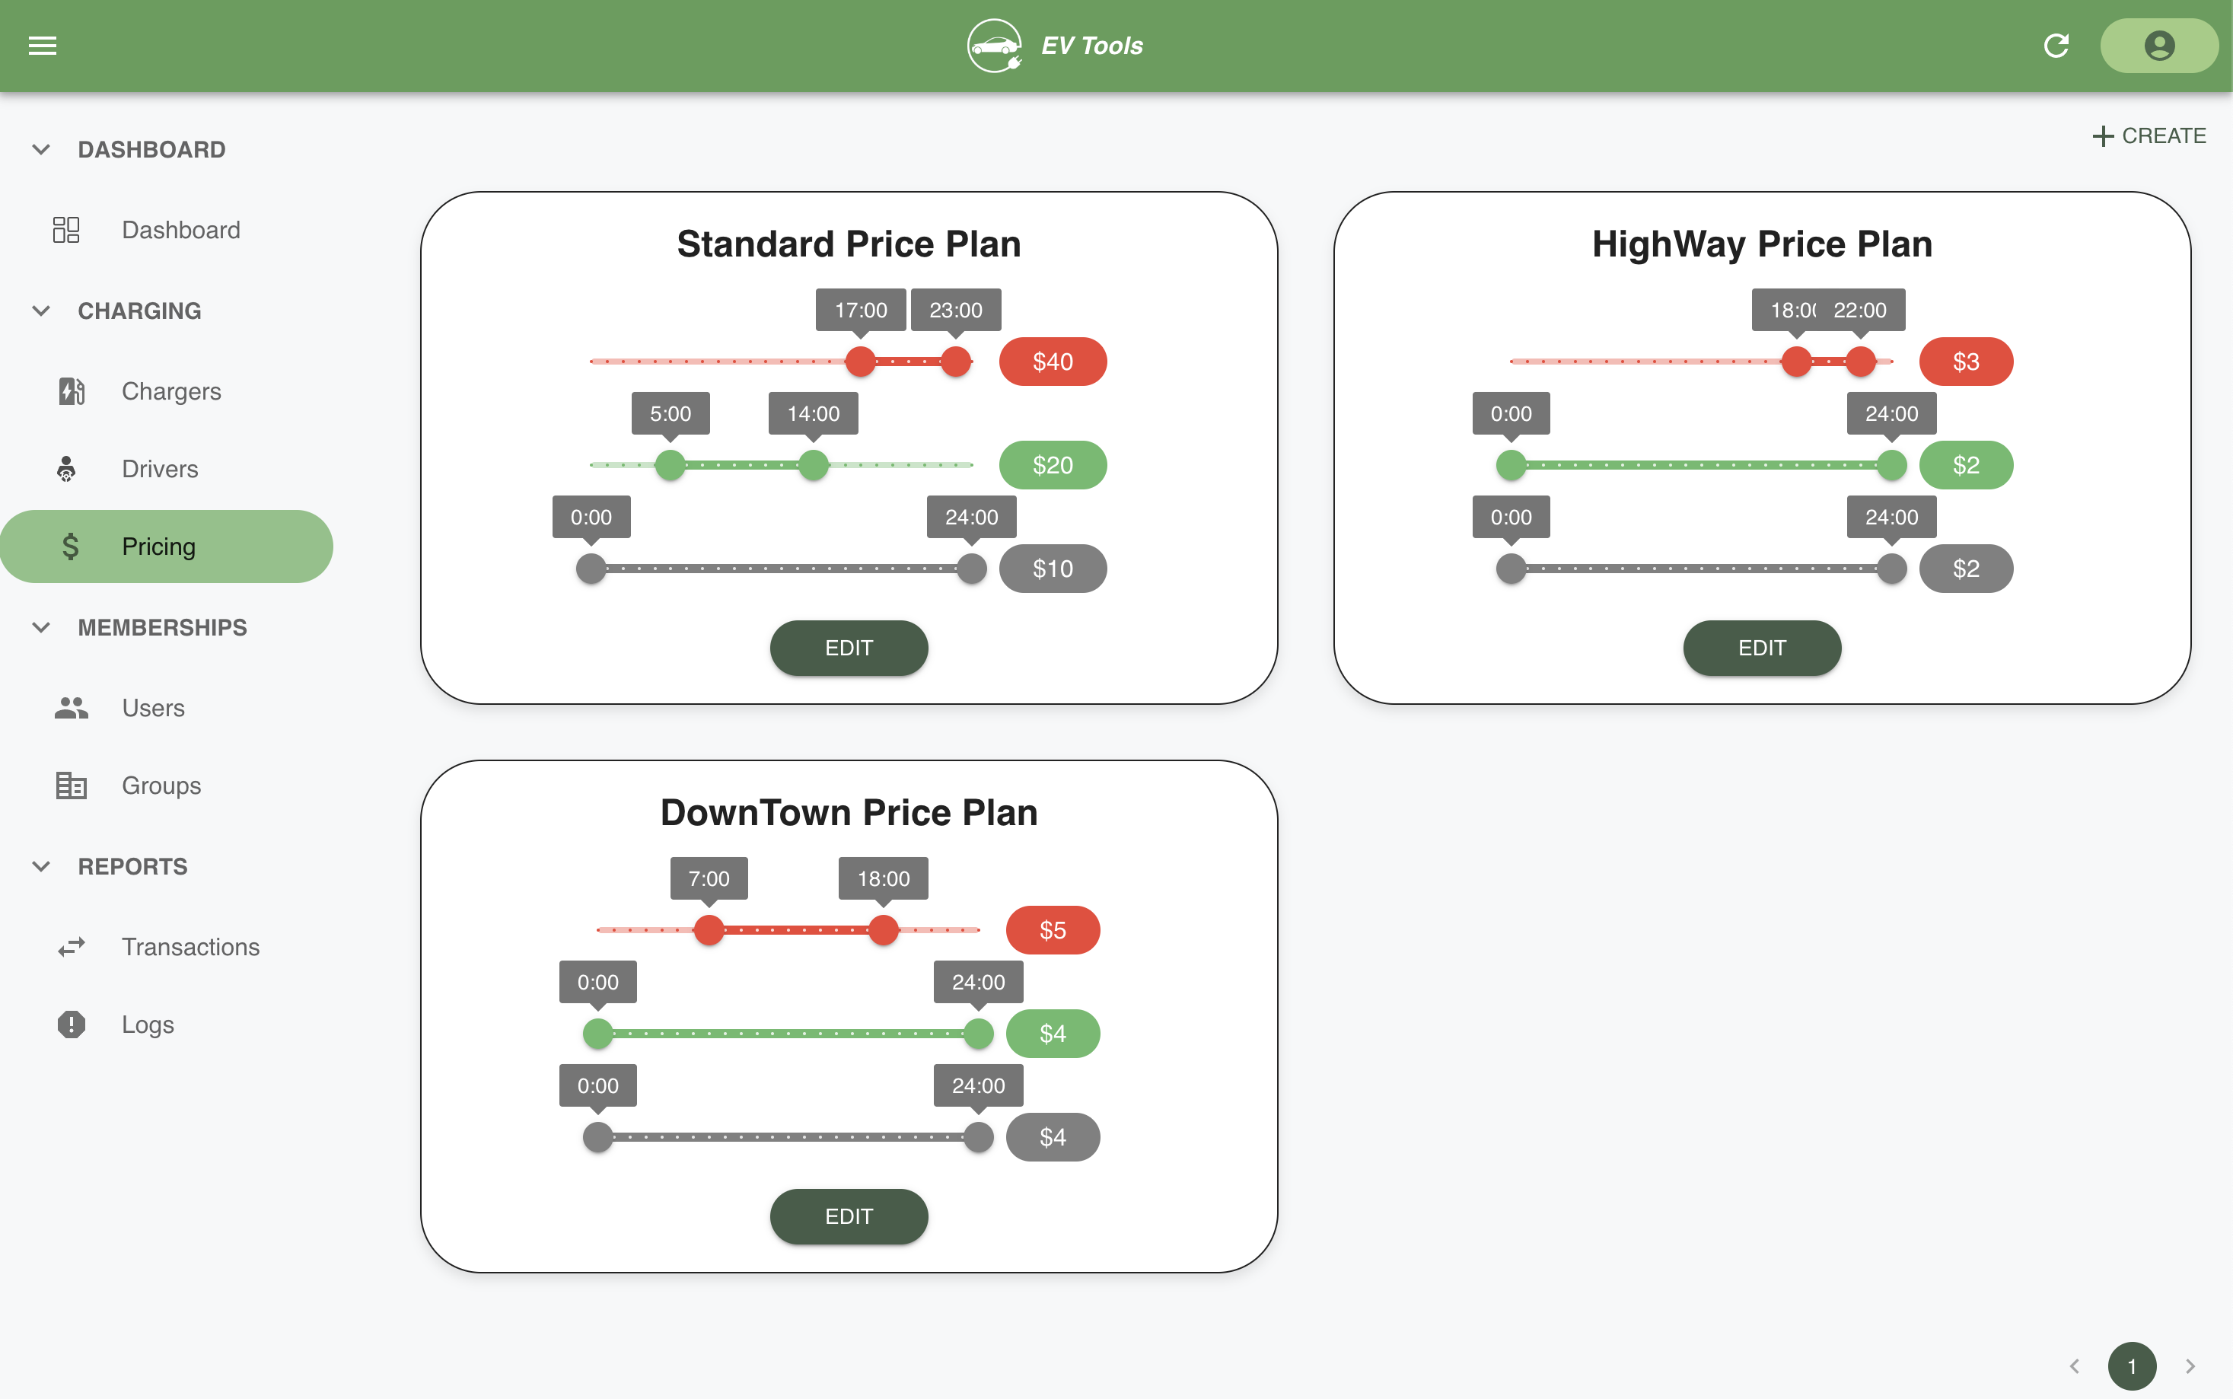Screen dimensions: 2233x1399
Task: Click CREATE to add a price plan
Action: tap(2148, 135)
